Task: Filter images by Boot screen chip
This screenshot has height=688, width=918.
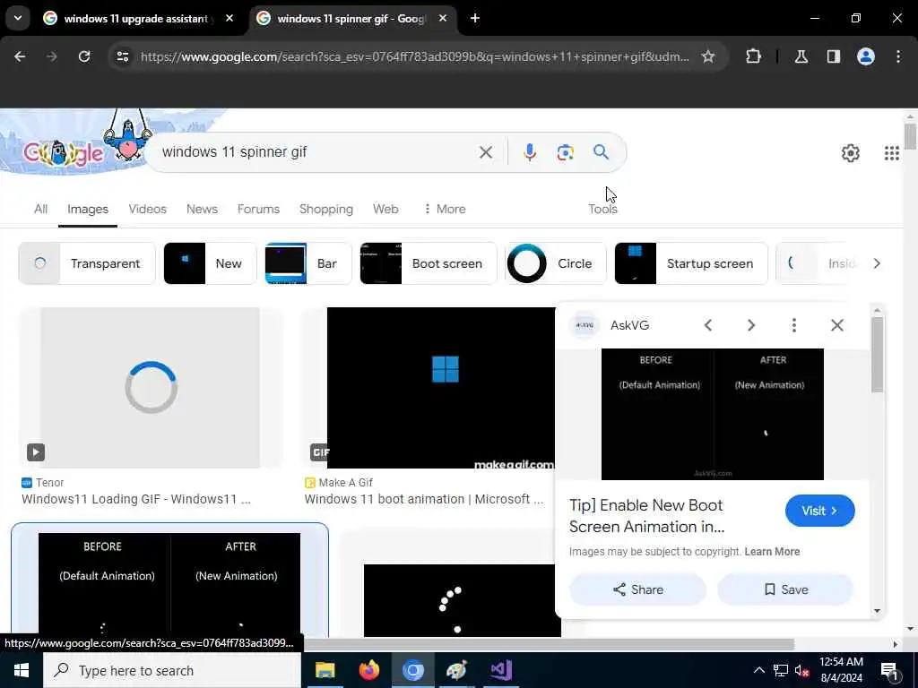Action: point(428,263)
